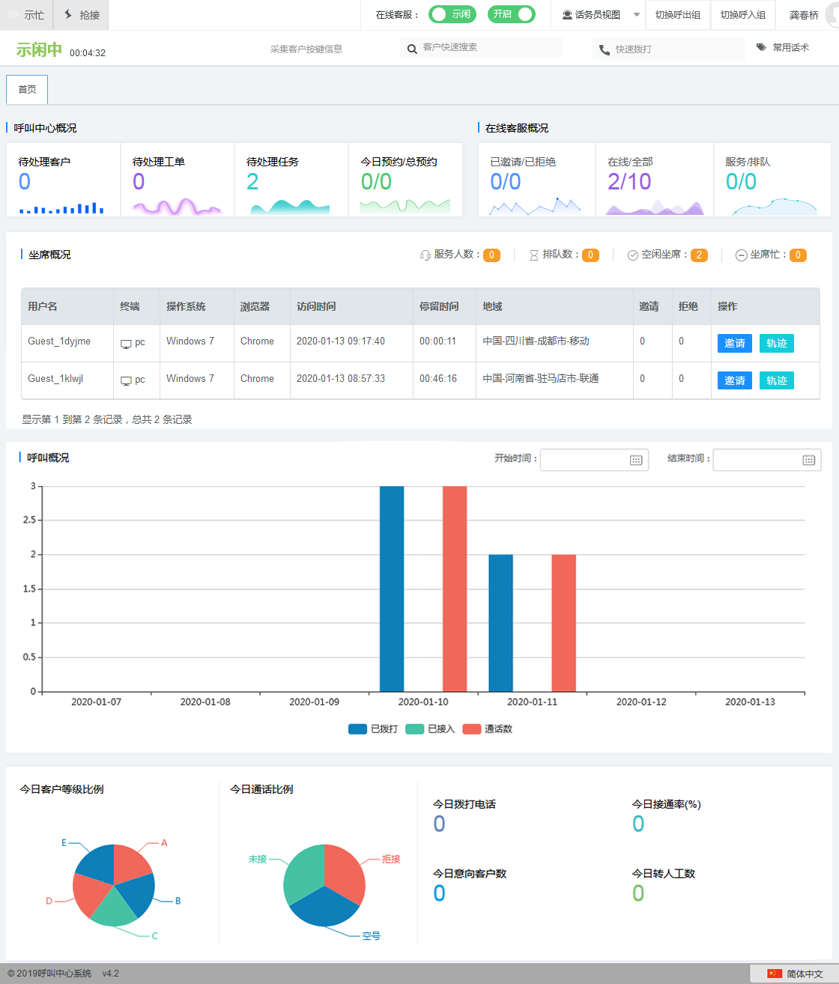This screenshot has height=984, width=839.
Task: Click the red 通话数 legend swatch
Action: click(x=471, y=729)
